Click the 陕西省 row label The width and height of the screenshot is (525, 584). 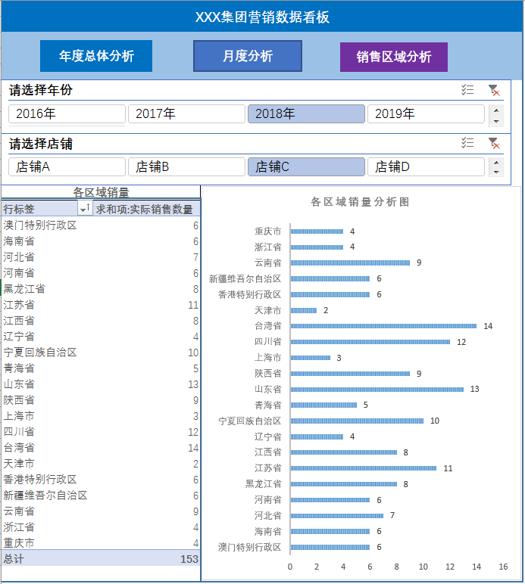coord(19,400)
